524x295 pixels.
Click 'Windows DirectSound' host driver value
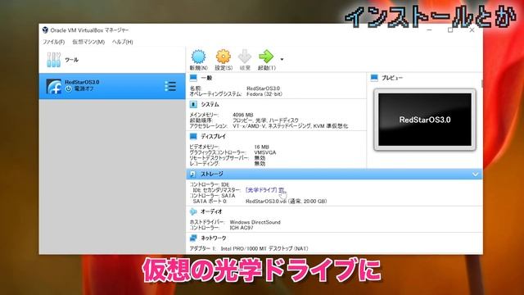(255, 222)
